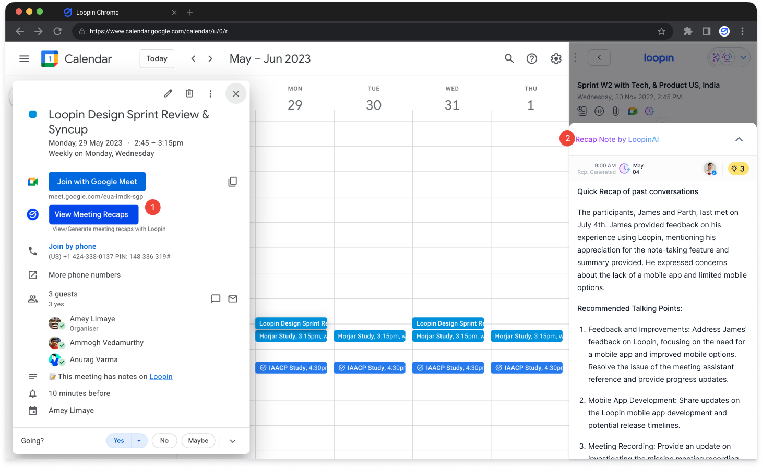The width and height of the screenshot is (762, 468).
Task: Select Monday 29 in the calendar header
Action: (x=295, y=105)
